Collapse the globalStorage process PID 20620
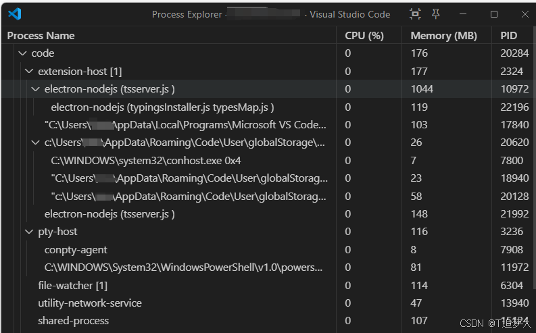536x333 pixels. click(x=36, y=143)
